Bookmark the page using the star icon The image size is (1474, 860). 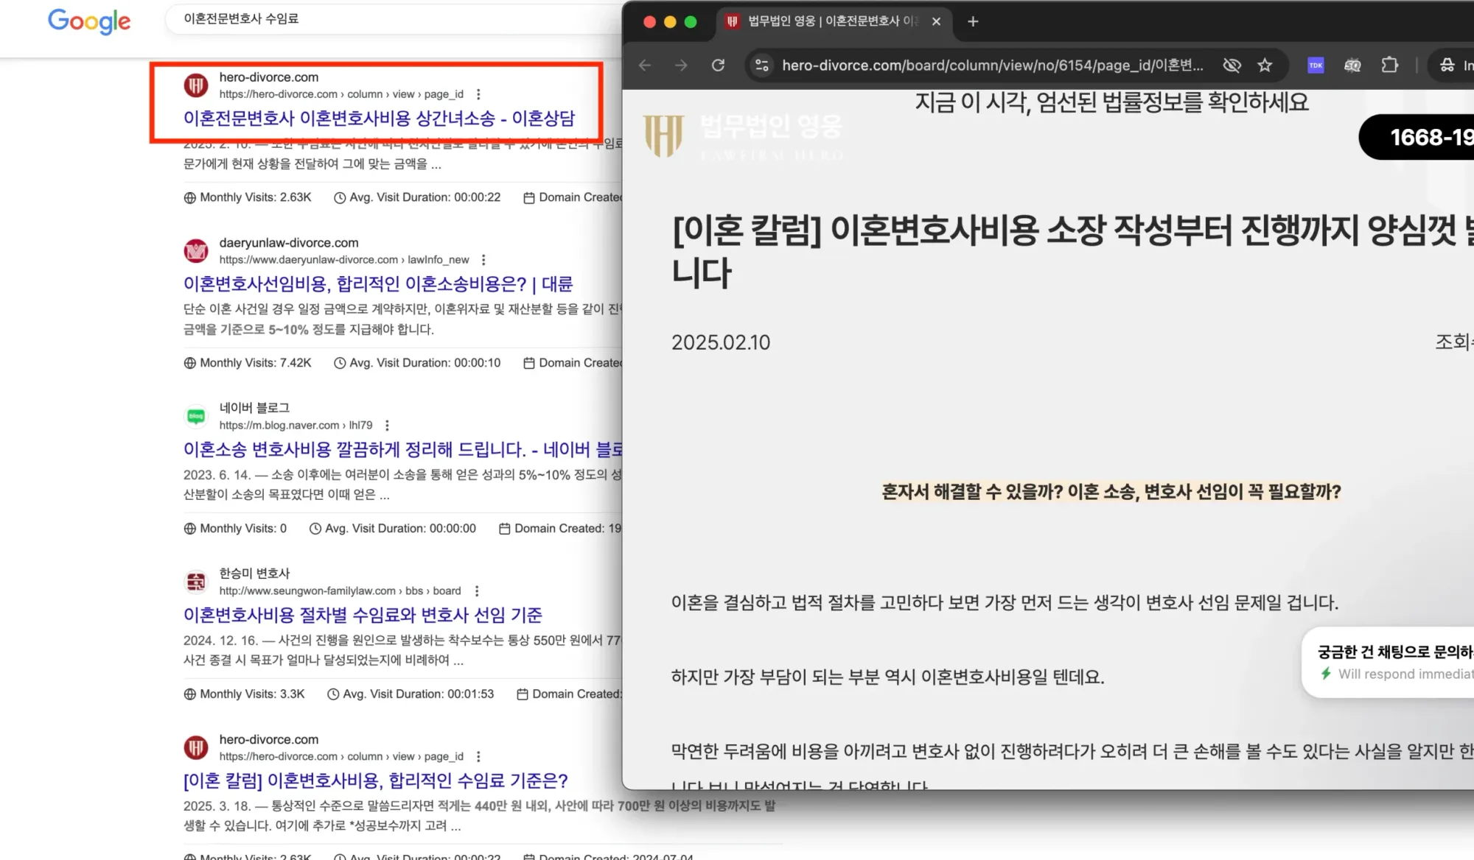tap(1265, 65)
